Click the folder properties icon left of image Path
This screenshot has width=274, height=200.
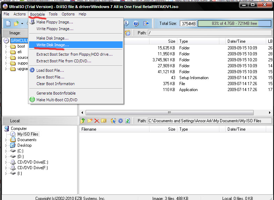click(x=128, y=33)
